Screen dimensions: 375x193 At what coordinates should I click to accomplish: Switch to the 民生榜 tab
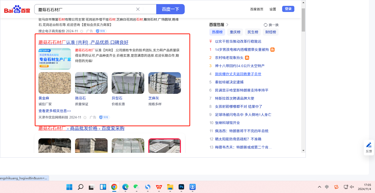point(253,32)
